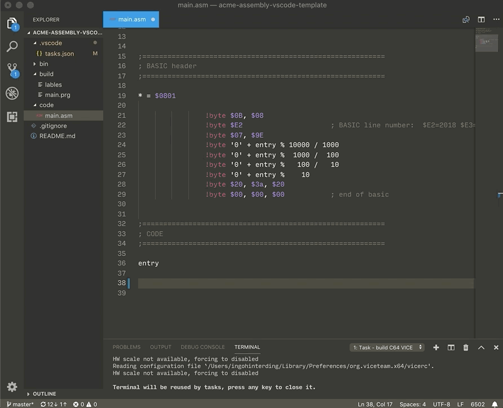Select main.asm in the explorer tree

[63, 116]
